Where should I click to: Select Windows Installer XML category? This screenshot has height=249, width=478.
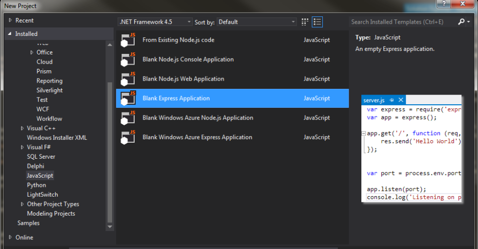pos(57,138)
